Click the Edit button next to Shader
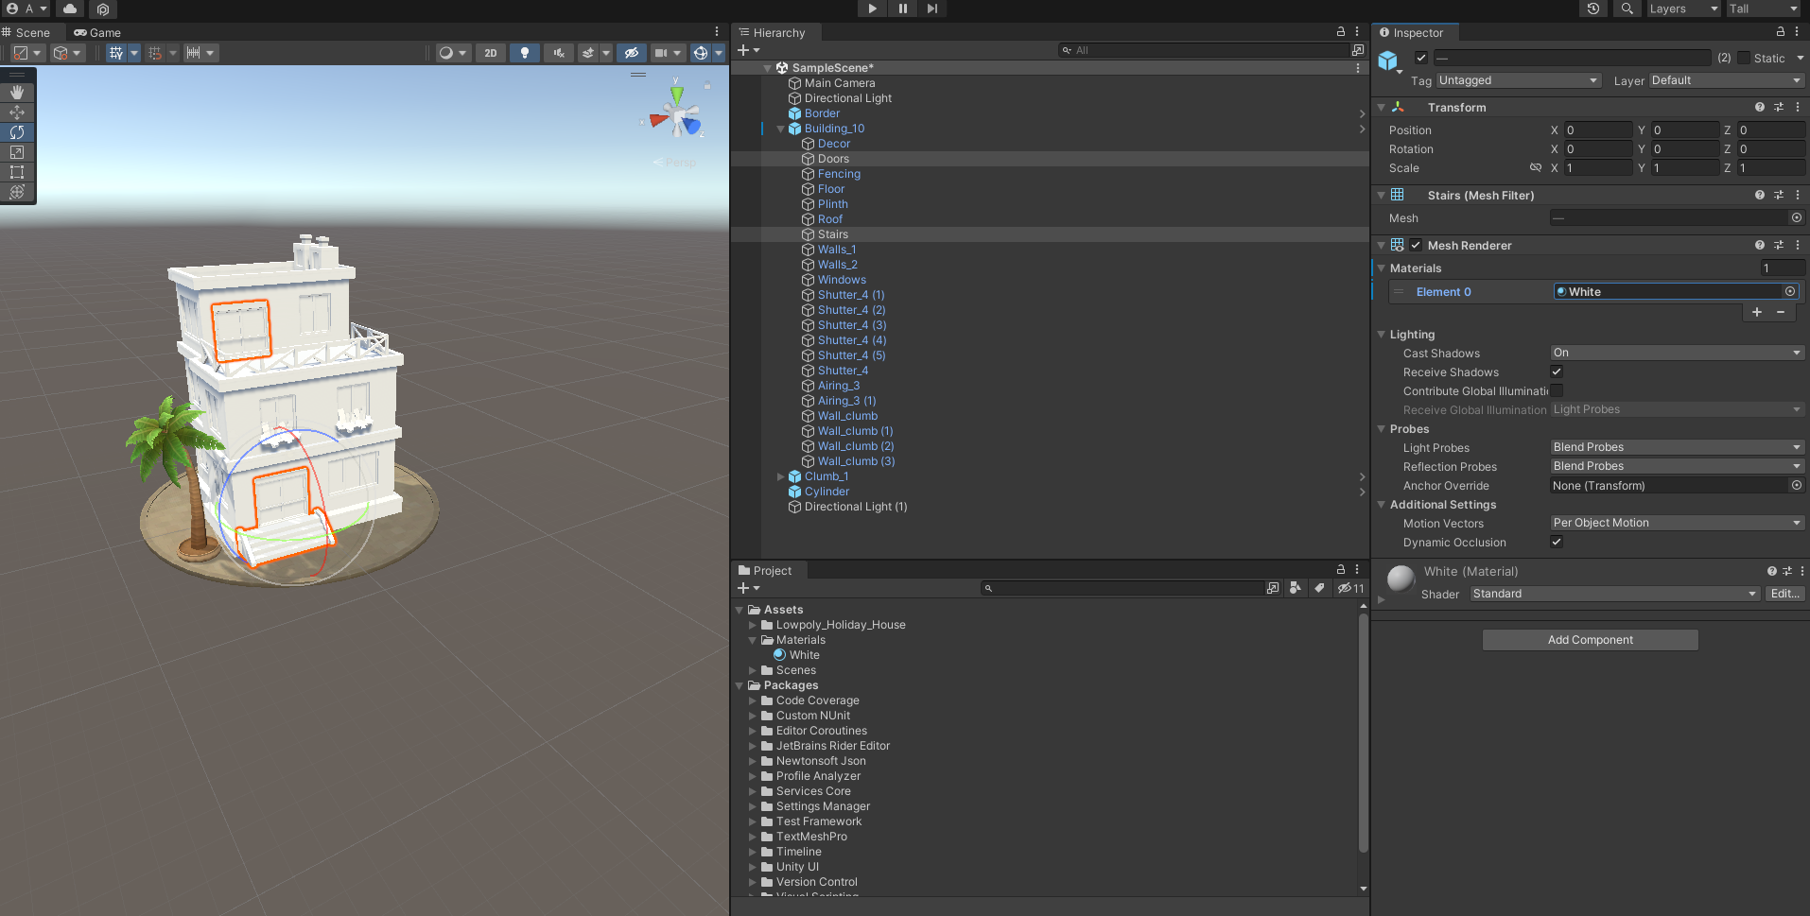 point(1784,594)
